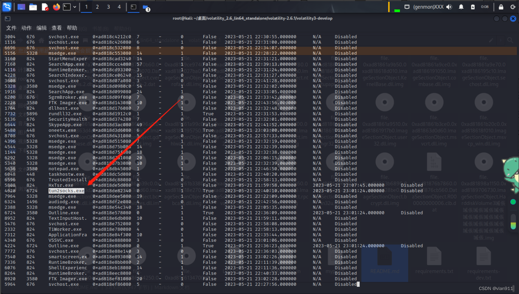Click the HxTsr.exe process name
519x294 pixels.
tap(61, 185)
